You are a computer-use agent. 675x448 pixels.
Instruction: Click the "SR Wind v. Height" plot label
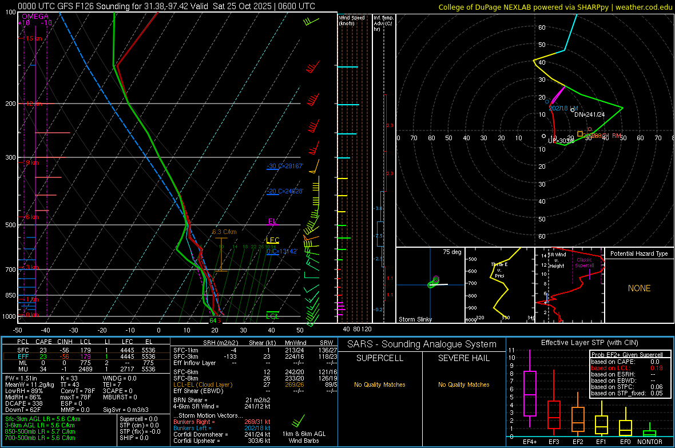pos(557,260)
